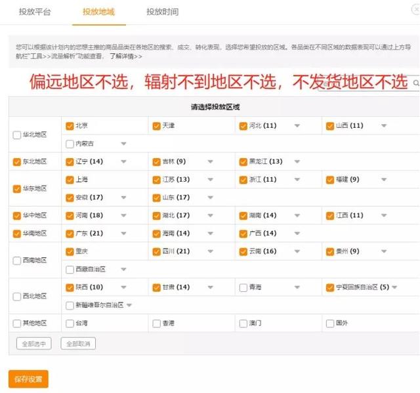Expand the 辽宁 (14) dropdown arrow
The image size is (420, 393).
[x=123, y=161]
